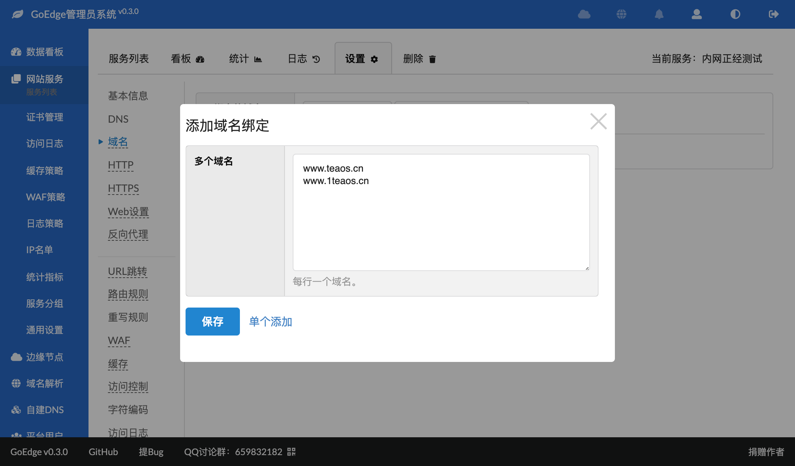Click the gear icon beside 设置
Viewport: 795px width, 466px height.
pos(374,59)
